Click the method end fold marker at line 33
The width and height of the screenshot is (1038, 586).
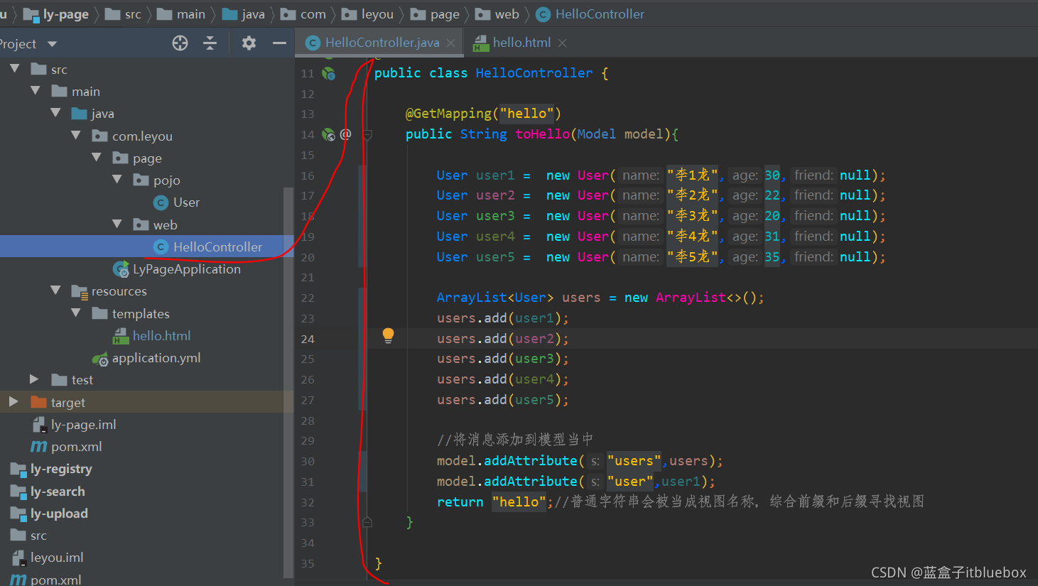pyautogui.click(x=367, y=522)
